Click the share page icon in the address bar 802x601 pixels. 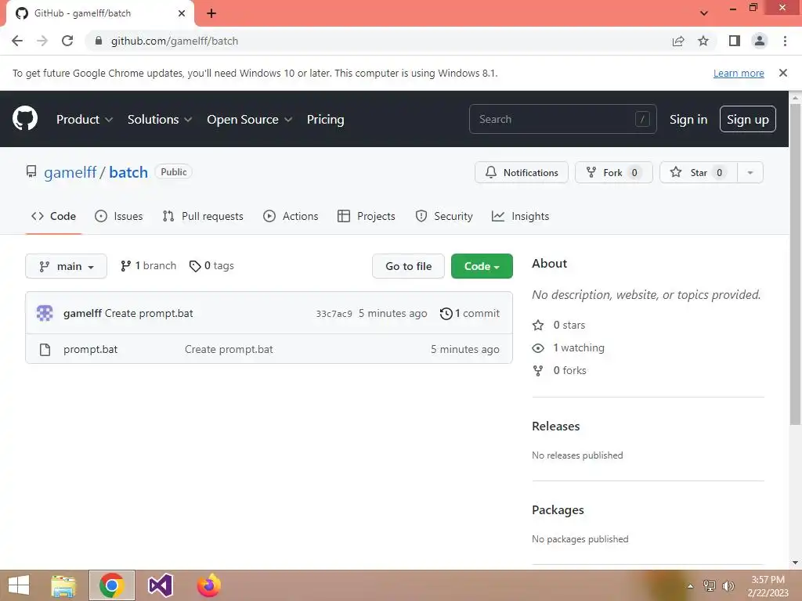[x=678, y=41]
